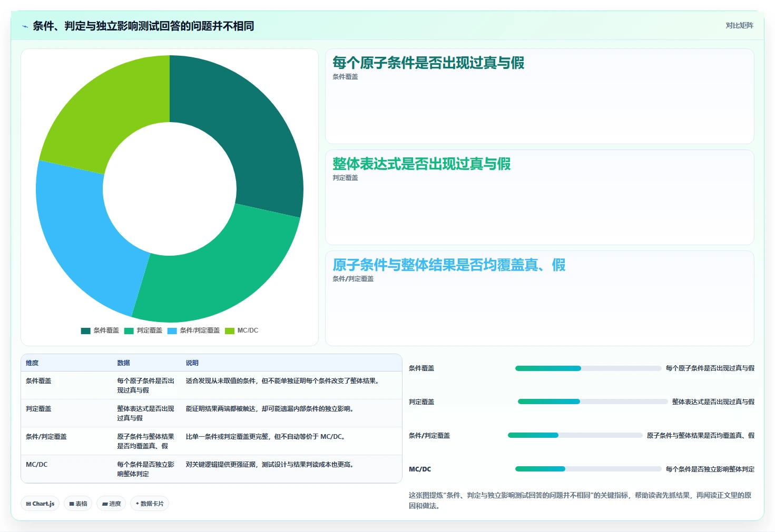Click the MC/DC label left of the progress bar
775x532 pixels.
[x=420, y=469]
